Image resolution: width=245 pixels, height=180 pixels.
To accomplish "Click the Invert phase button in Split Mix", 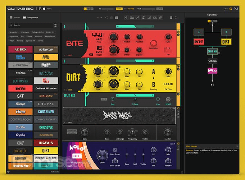I will 168,99.
